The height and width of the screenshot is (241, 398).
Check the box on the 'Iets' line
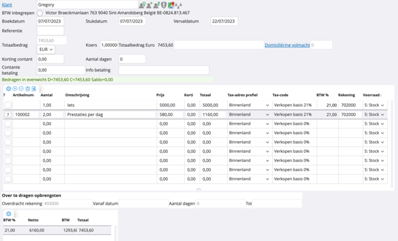tap(8, 105)
